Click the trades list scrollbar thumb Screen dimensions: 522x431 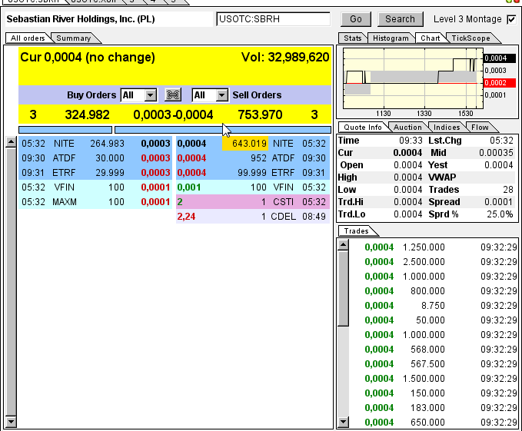click(x=343, y=288)
